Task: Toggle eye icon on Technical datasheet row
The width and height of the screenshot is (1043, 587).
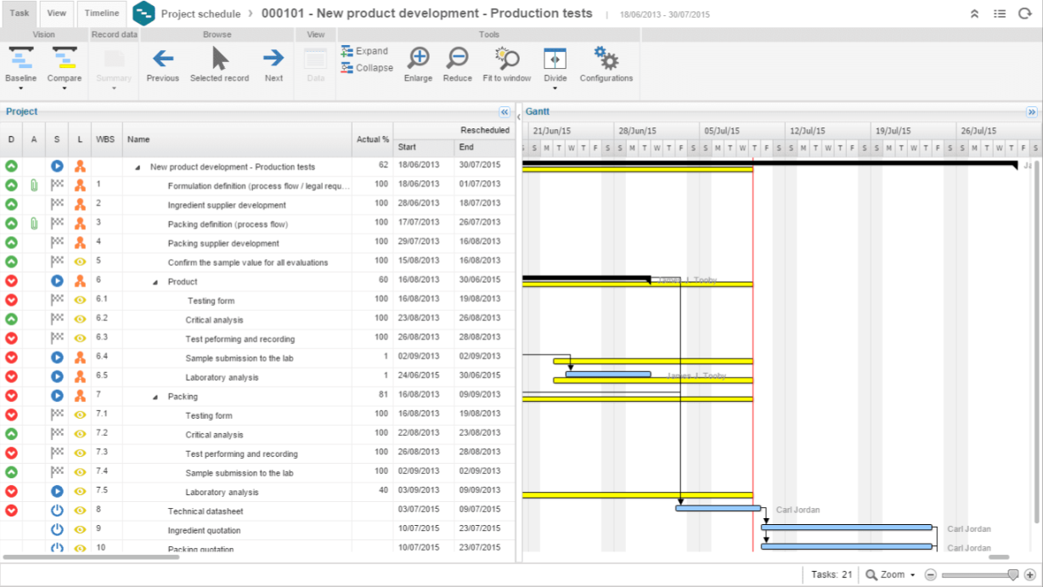Action: click(80, 510)
